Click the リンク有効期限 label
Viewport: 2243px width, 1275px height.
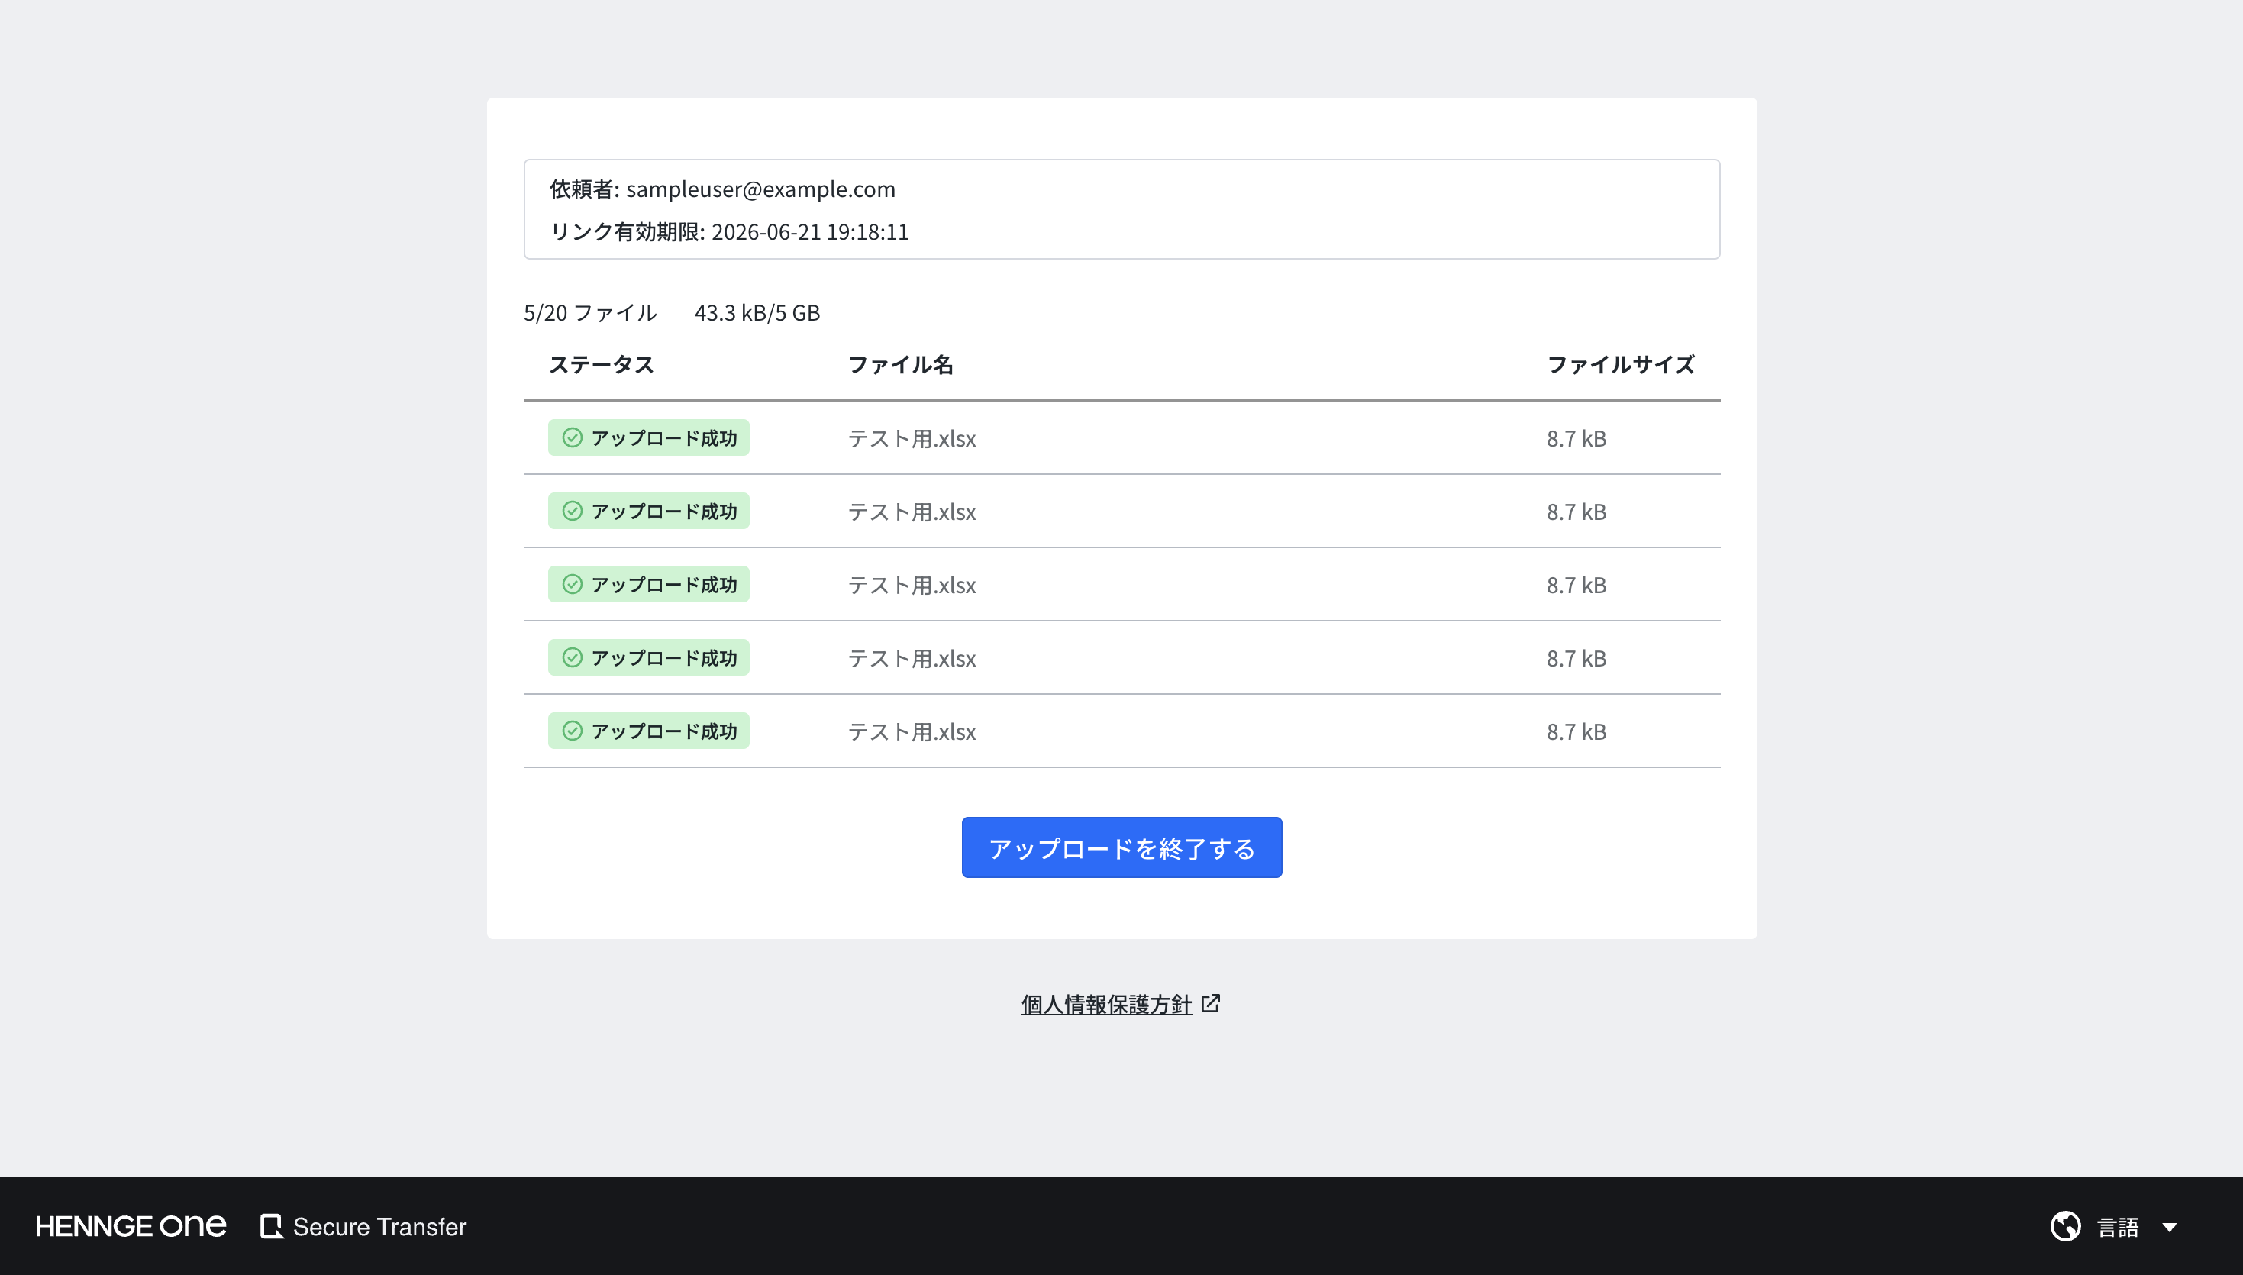click(627, 231)
